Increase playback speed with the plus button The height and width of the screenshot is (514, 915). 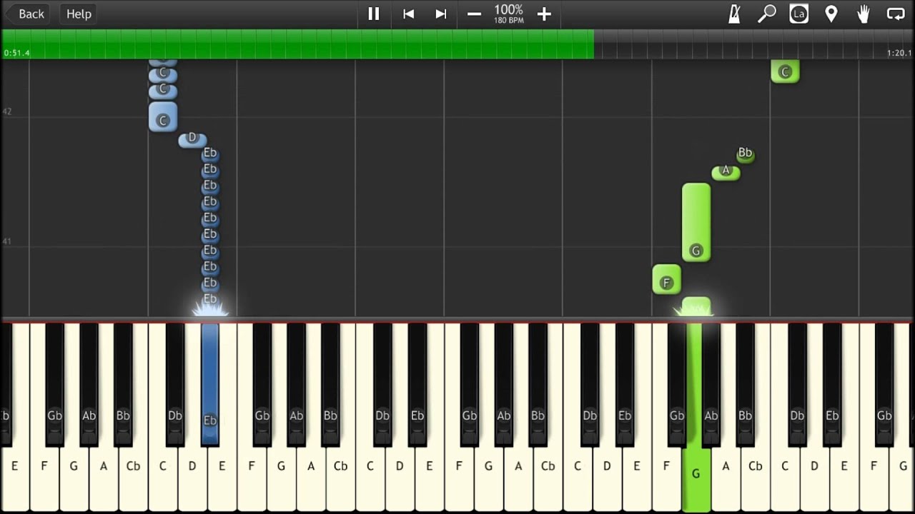[544, 14]
